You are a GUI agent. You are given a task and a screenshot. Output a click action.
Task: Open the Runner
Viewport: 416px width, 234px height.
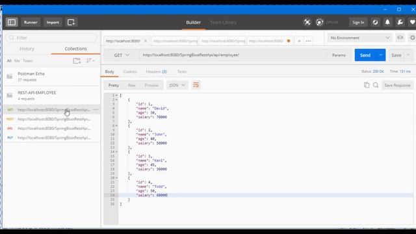(31, 22)
